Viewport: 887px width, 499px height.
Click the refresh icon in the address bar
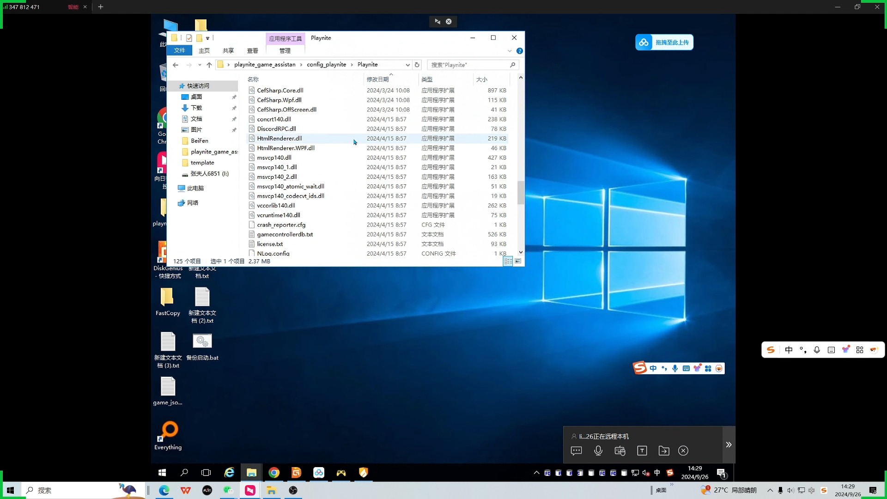417,65
